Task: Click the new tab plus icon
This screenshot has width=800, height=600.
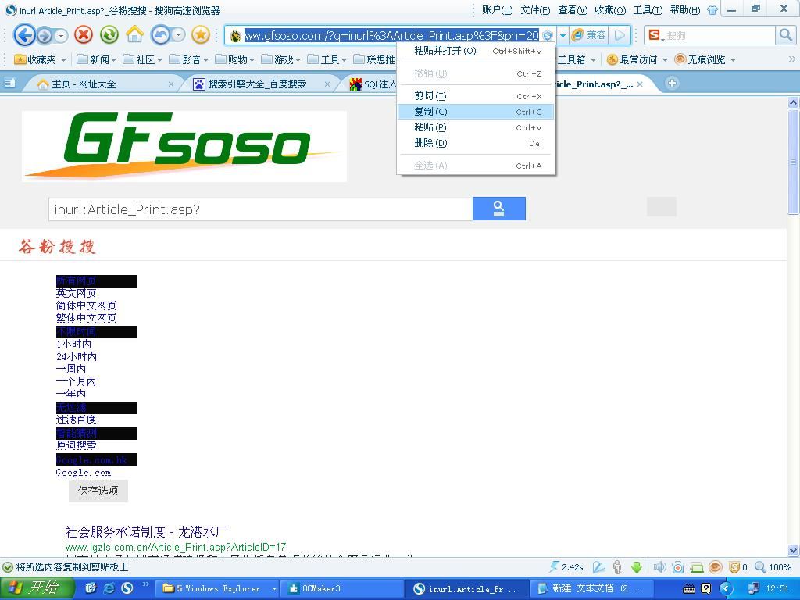Action: click(x=672, y=83)
